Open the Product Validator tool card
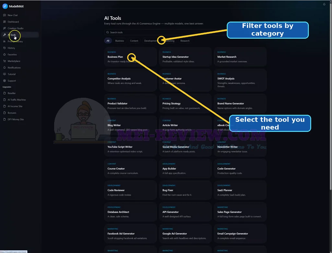 [130, 104]
